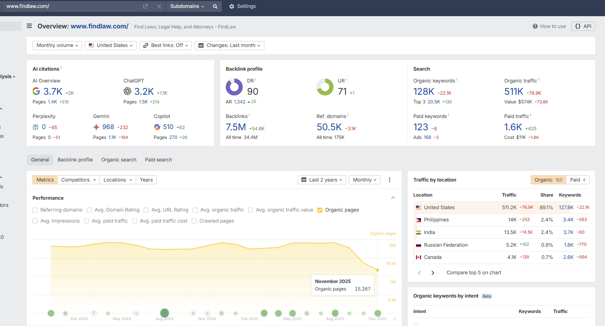This screenshot has width=605, height=326.
Task: Expand the Last 2 years date range dropdown
Action: pyautogui.click(x=322, y=180)
